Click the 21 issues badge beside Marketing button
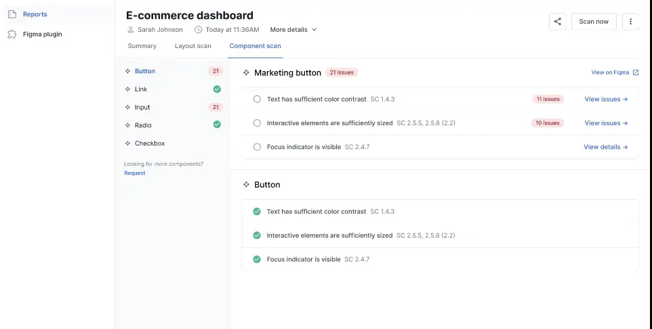652x329 pixels. pyautogui.click(x=342, y=72)
